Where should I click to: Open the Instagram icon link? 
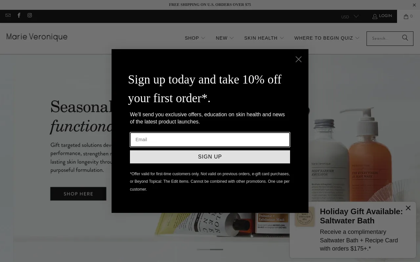30,15
